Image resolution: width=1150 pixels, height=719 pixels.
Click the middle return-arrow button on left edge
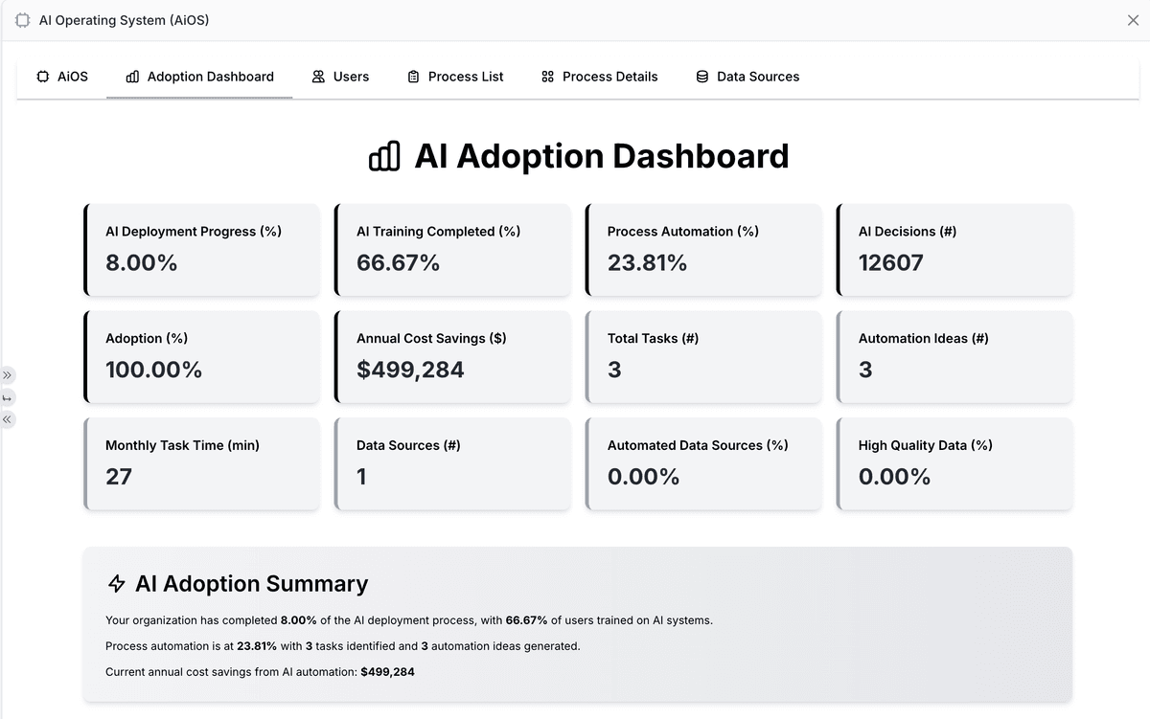pos(7,397)
